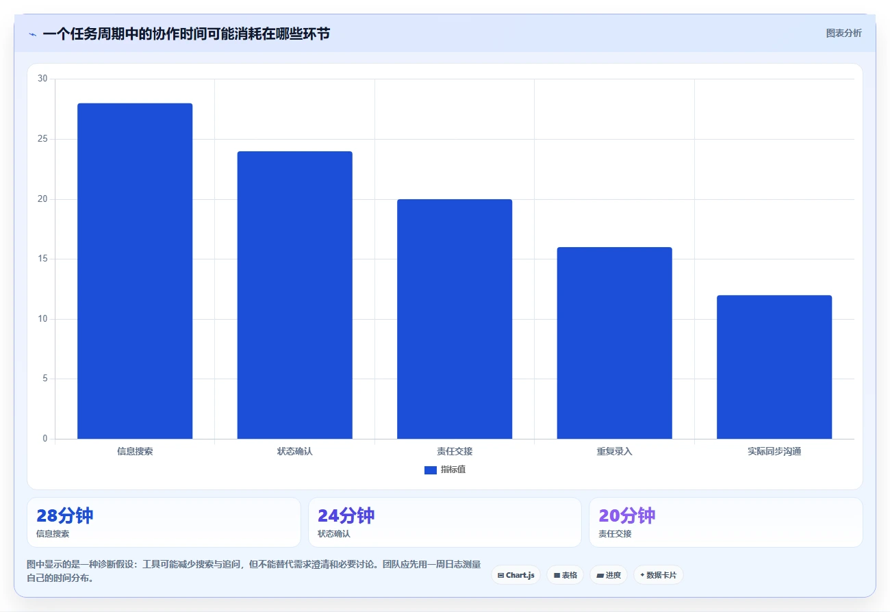Image resolution: width=890 pixels, height=612 pixels.
Task: Select the 实际同步沟通 bar in chart
Action: [x=774, y=367]
